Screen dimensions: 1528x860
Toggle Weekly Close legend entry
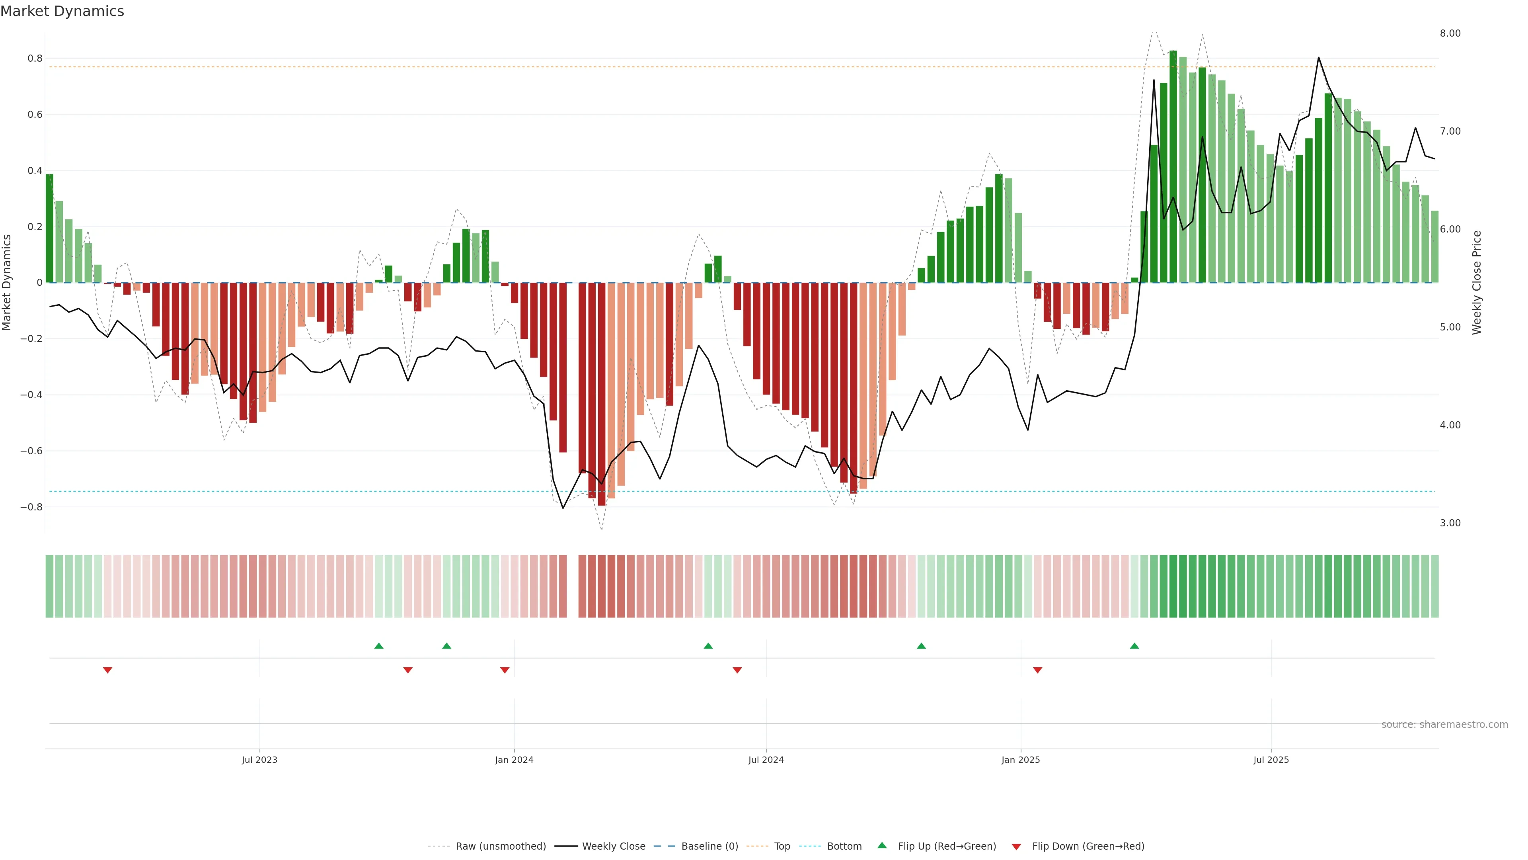pyautogui.click(x=613, y=846)
